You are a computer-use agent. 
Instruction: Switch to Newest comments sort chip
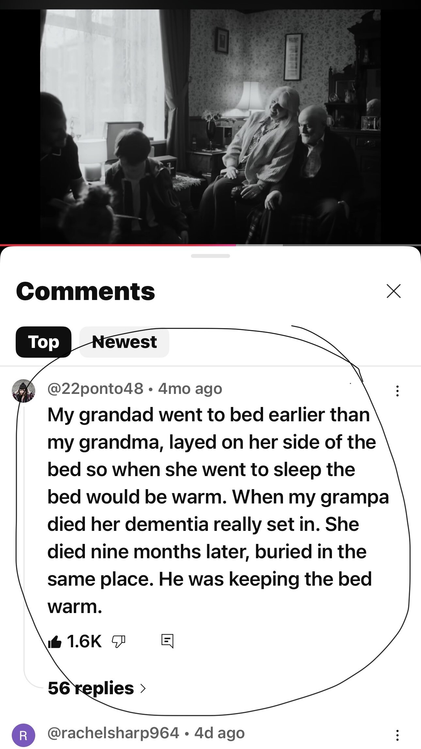(x=124, y=342)
